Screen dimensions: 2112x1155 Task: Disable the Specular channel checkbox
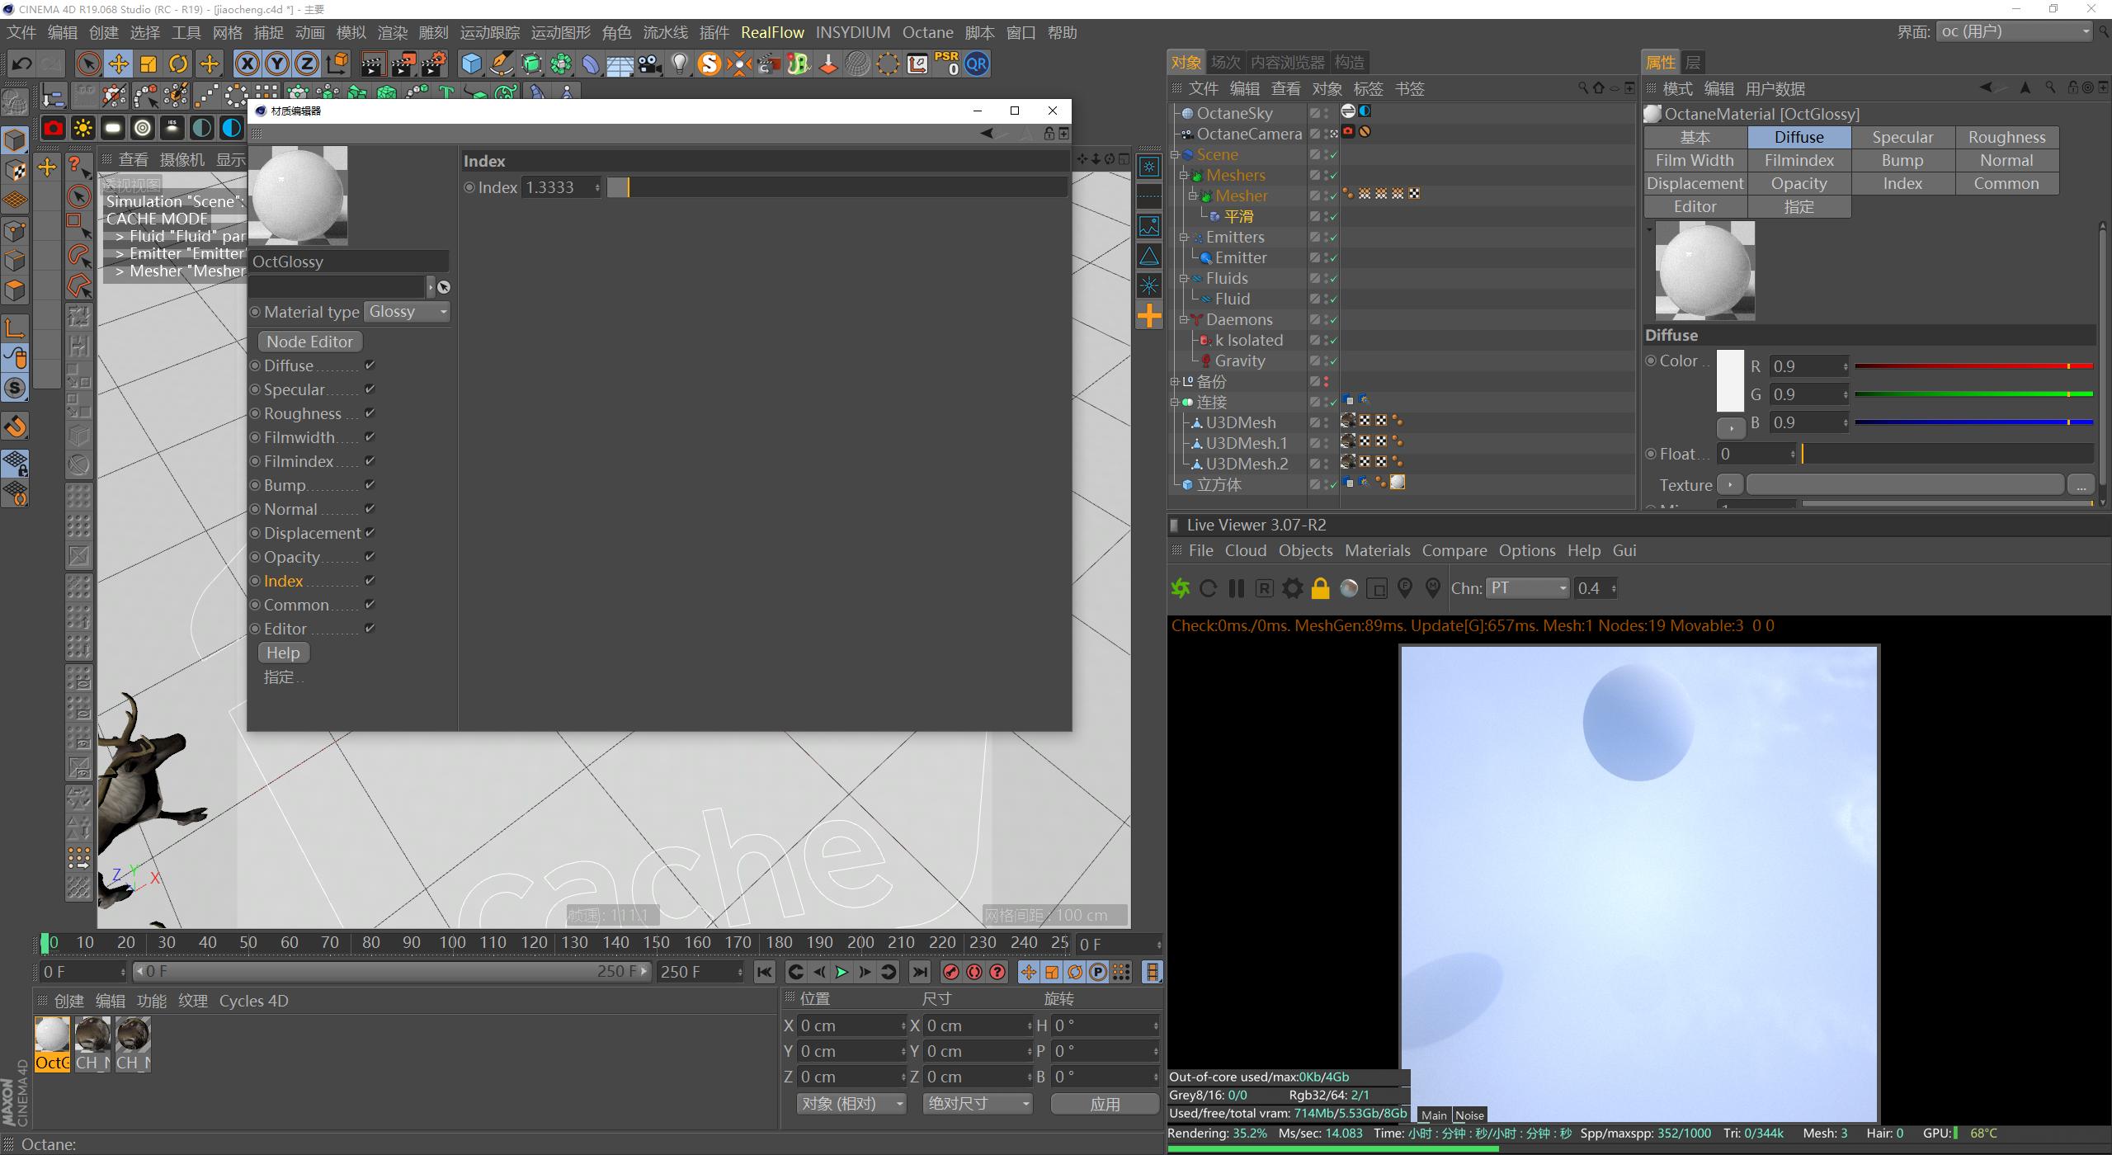(370, 389)
